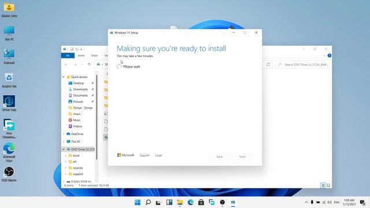Viewport: 370px width, 208px height.
Task: Expand the Explorer ribbon chevron
Action: click(324, 55)
